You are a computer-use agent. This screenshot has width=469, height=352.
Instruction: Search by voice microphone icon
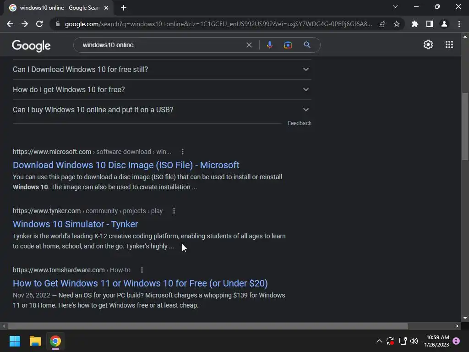(269, 45)
